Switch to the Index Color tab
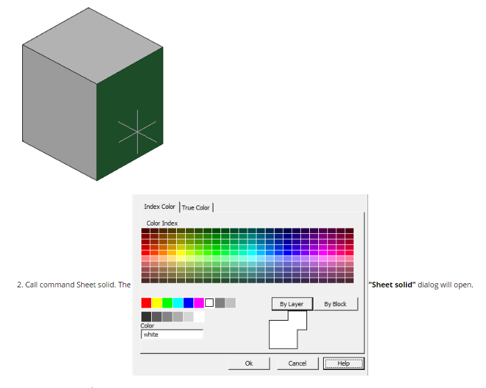486x388 pixels. [x=159, y=207]
